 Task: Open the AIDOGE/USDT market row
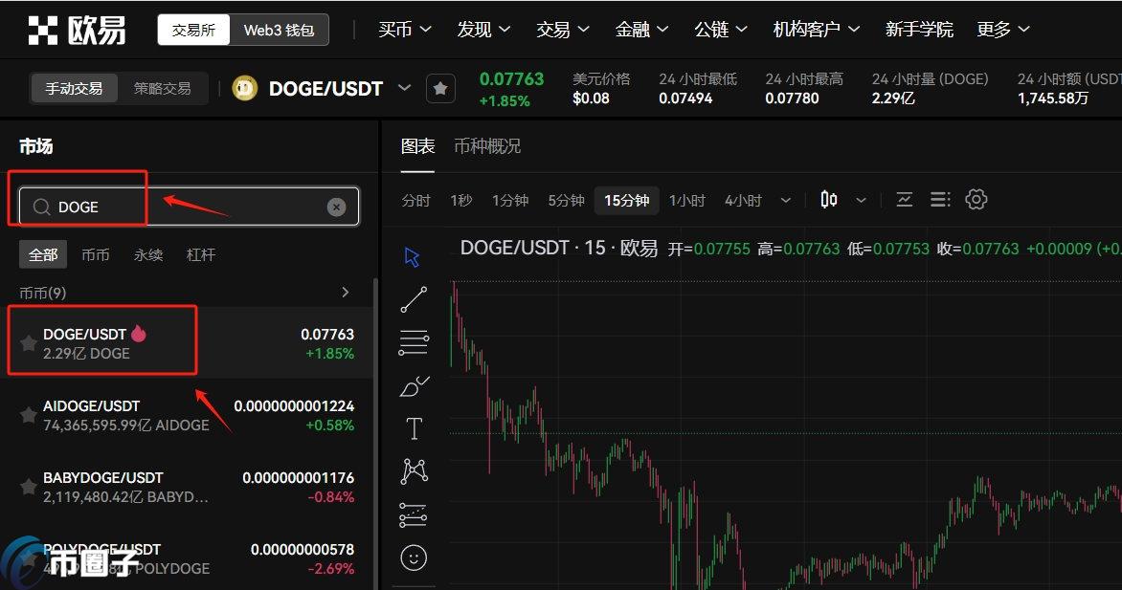coord(187,415)
